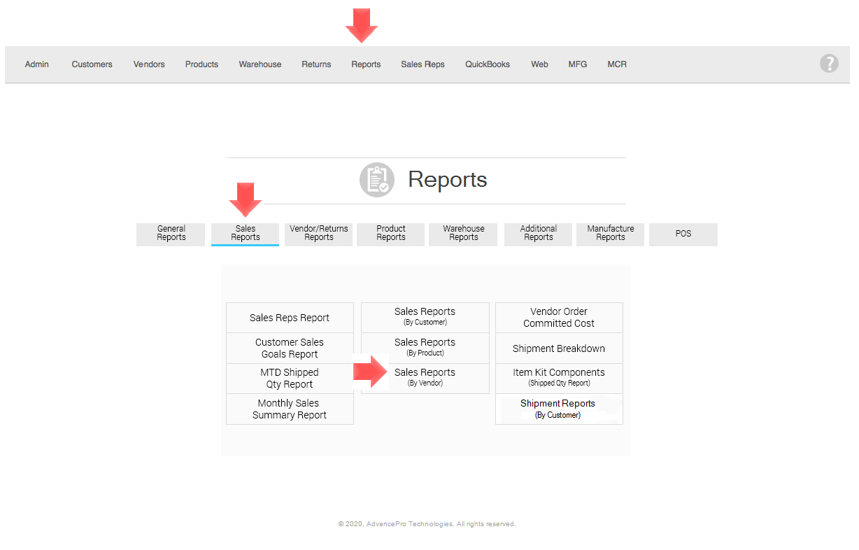Open Item Kit Components report

(558, 378)
